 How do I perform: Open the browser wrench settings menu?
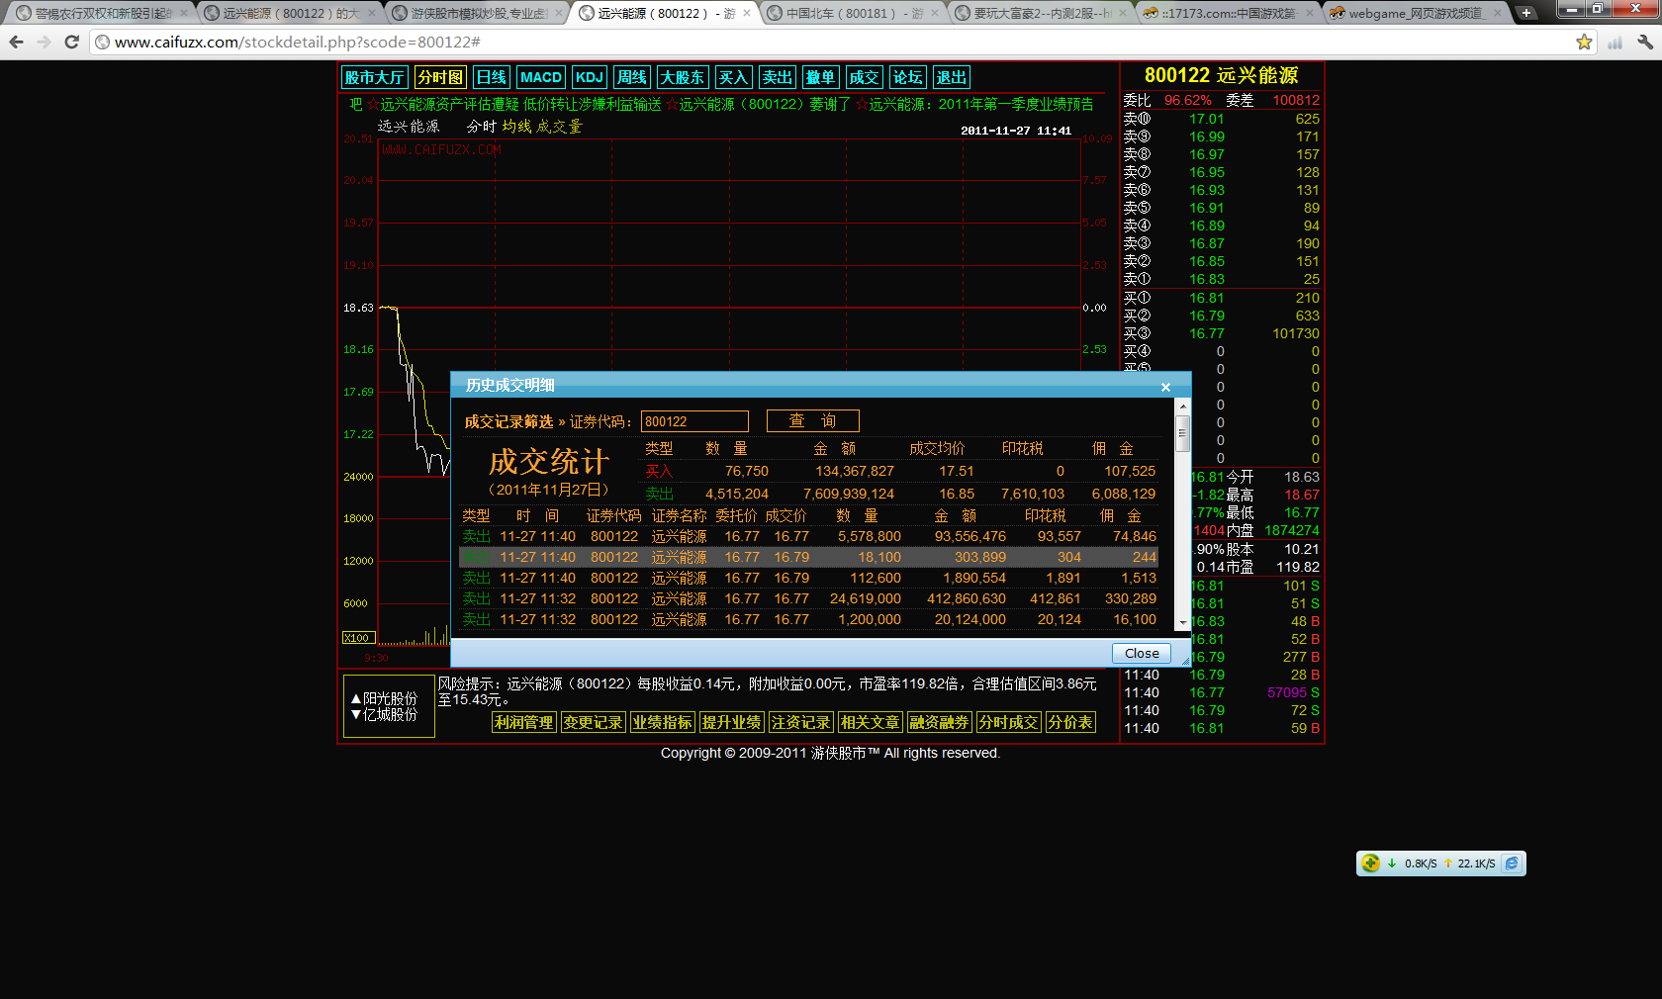pos(1645,42)
